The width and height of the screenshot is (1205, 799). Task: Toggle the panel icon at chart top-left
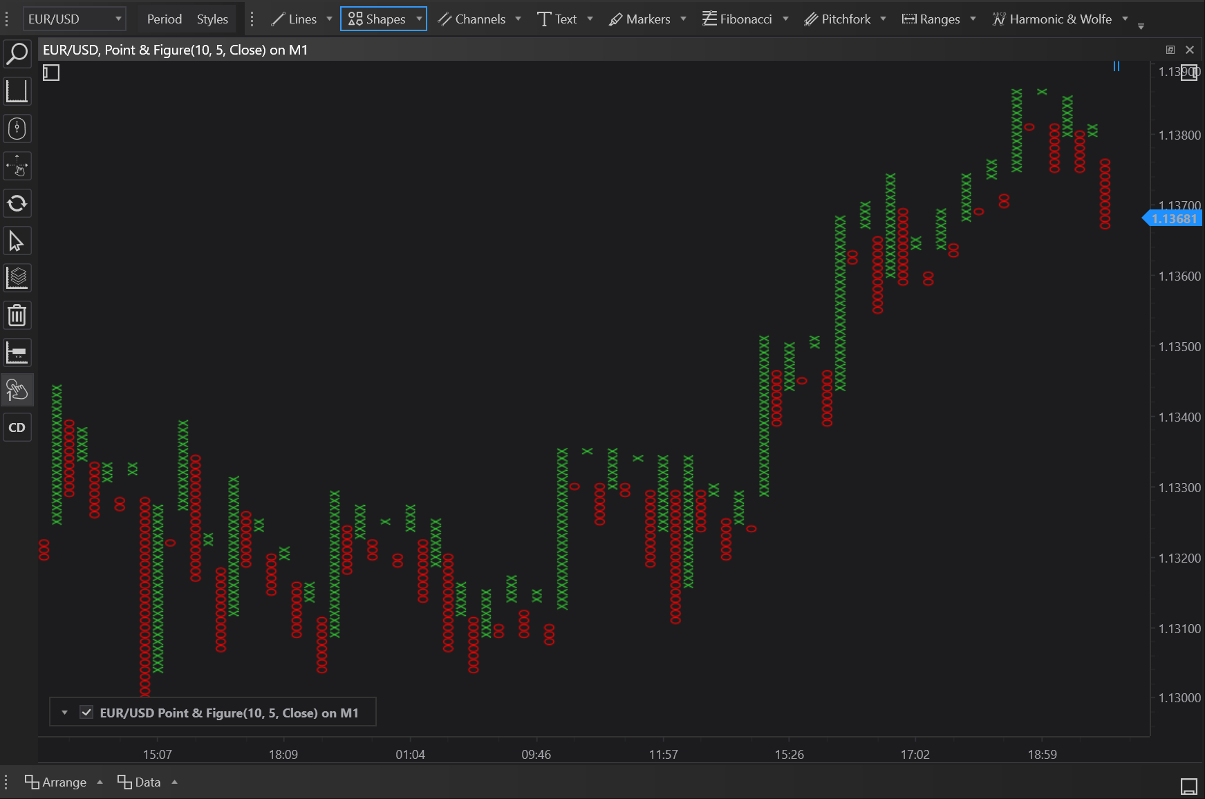point(51,73)
